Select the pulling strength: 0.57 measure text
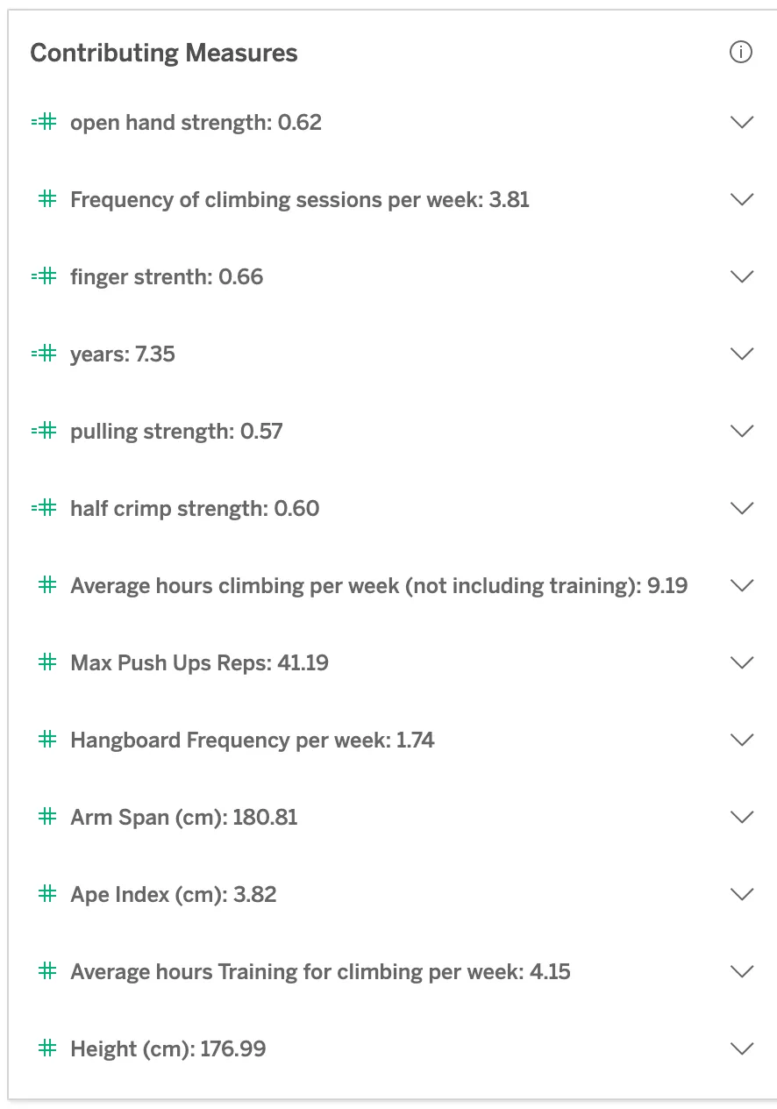 [x=176, y=431]
